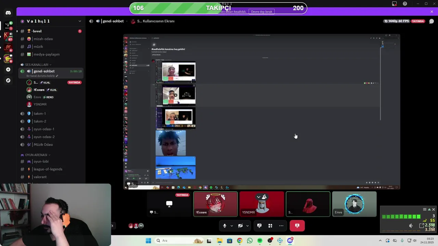Open the activities launcher icon
Image resolution: width=438 pixels, height=246 pixels.
pyautogui.click(x=270, y=225)
